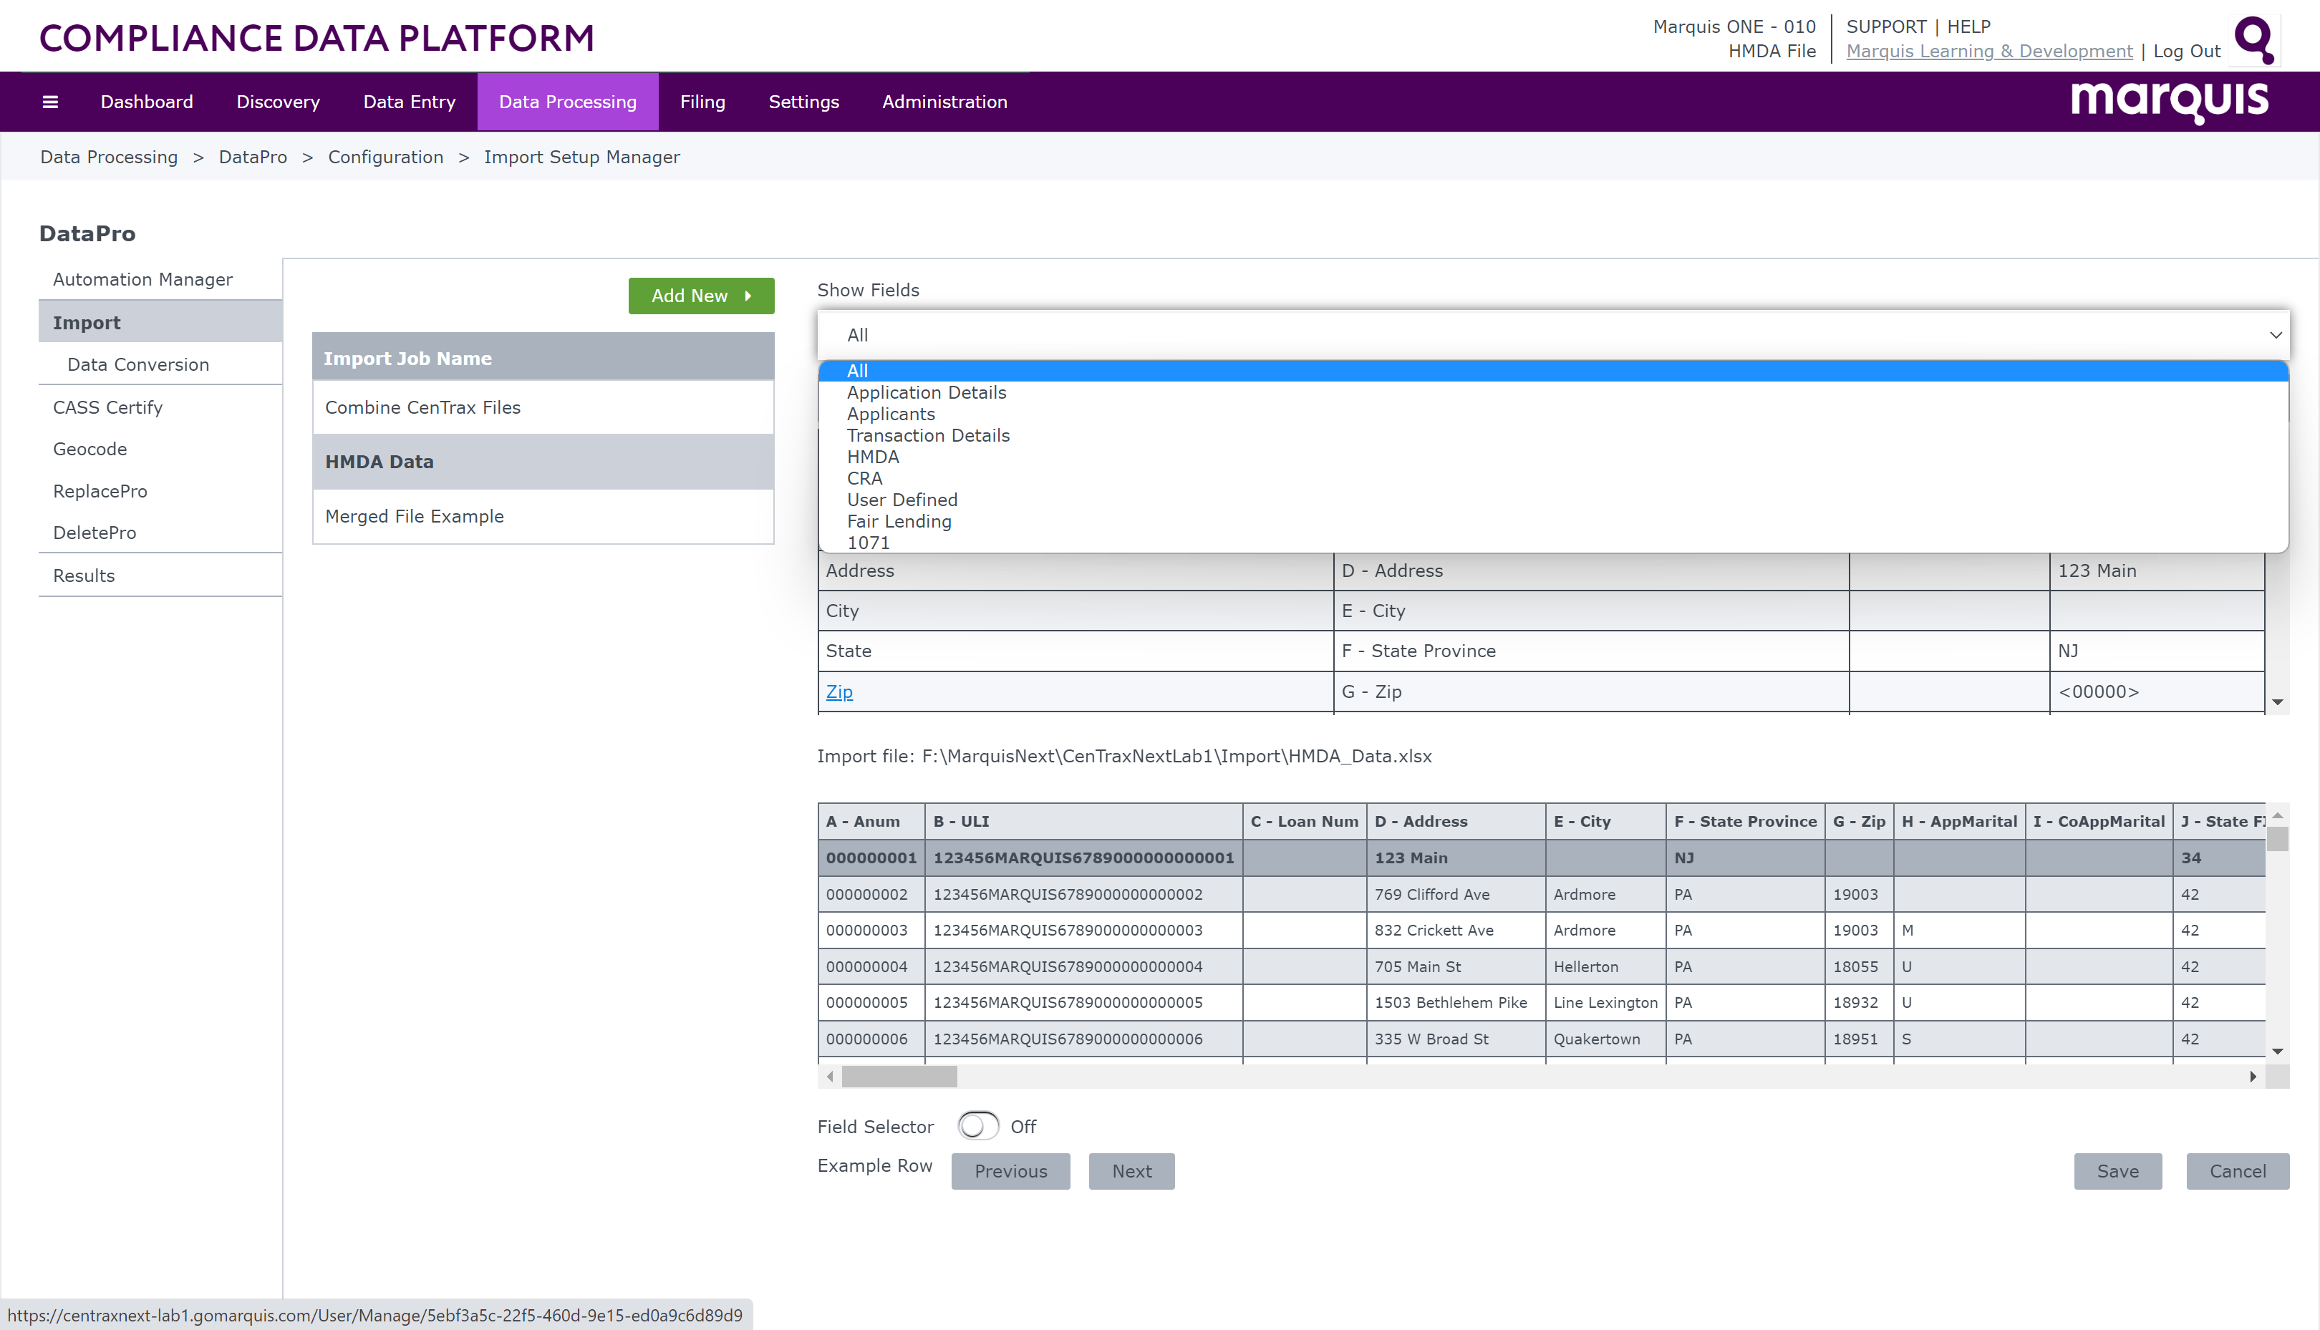The height and width of the screenshot is (1330, 2320).
Task: Select Data Conversion in the sidebar
Action: [x=138, y=364]
